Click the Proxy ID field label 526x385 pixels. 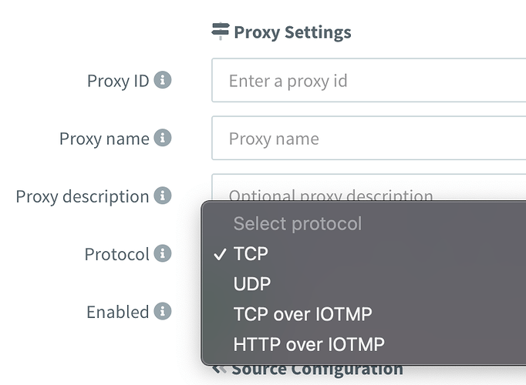(x=118, y=81)
